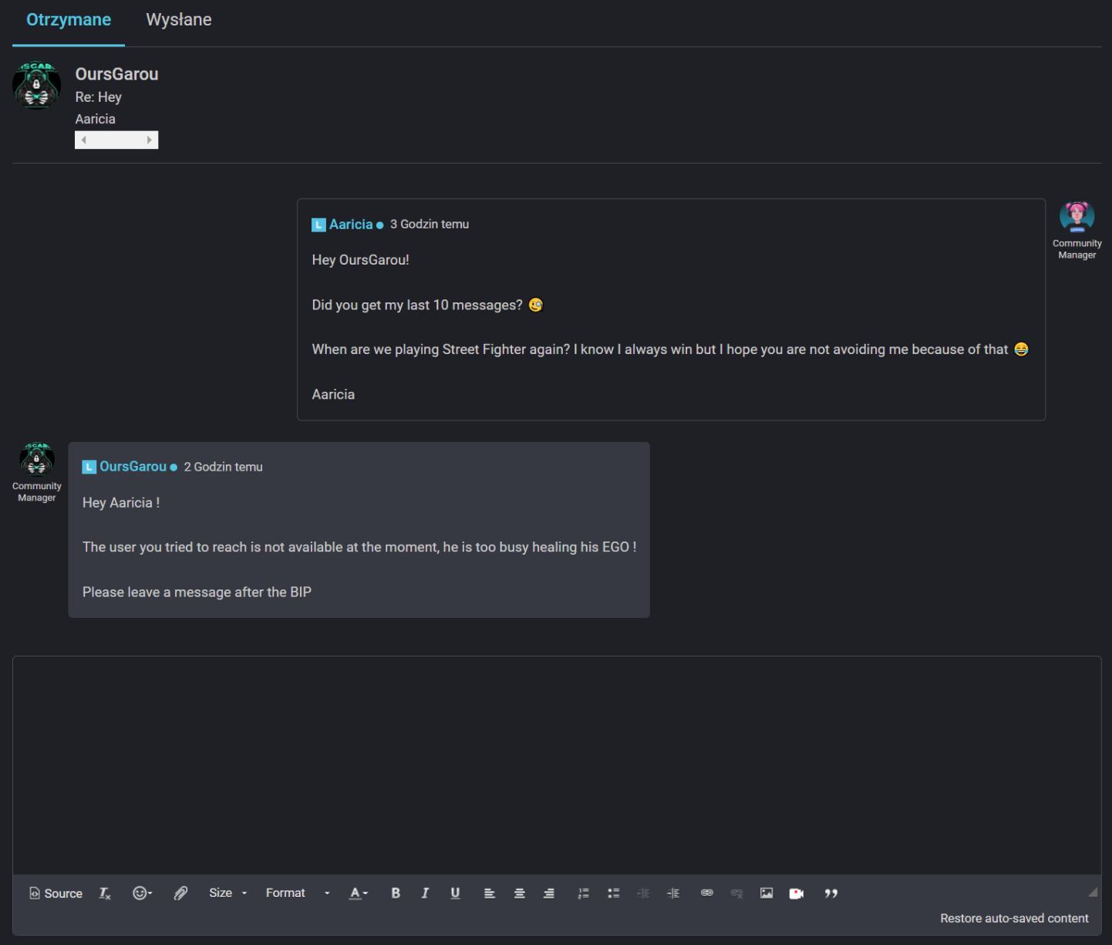Open the emoji picker dropdown
The image size is (1112, 945).
(142, 893)
